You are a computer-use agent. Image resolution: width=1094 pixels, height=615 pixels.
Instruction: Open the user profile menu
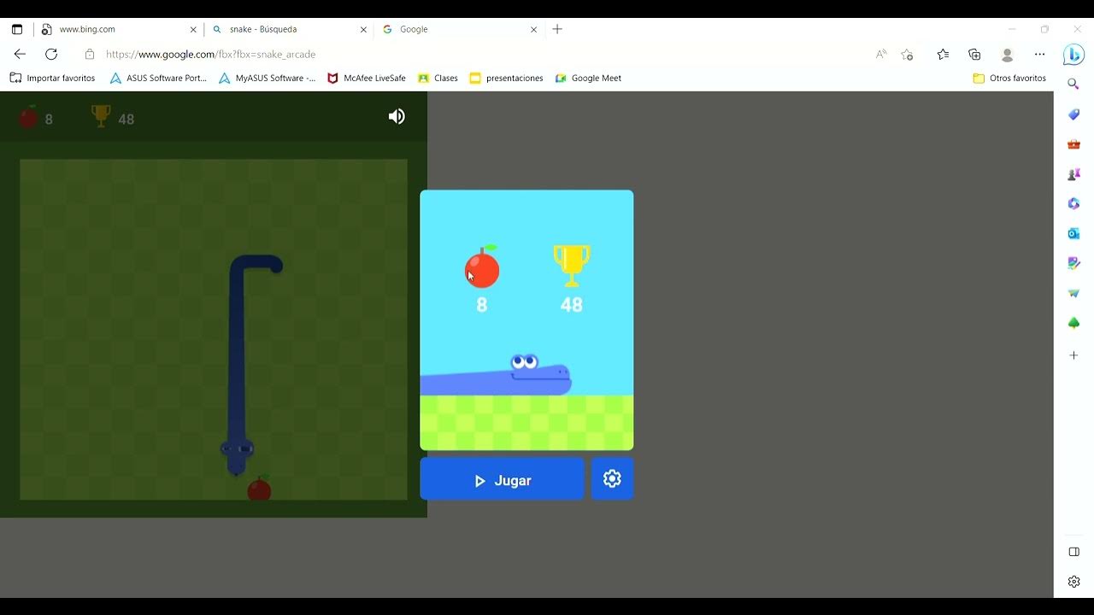1007,54
